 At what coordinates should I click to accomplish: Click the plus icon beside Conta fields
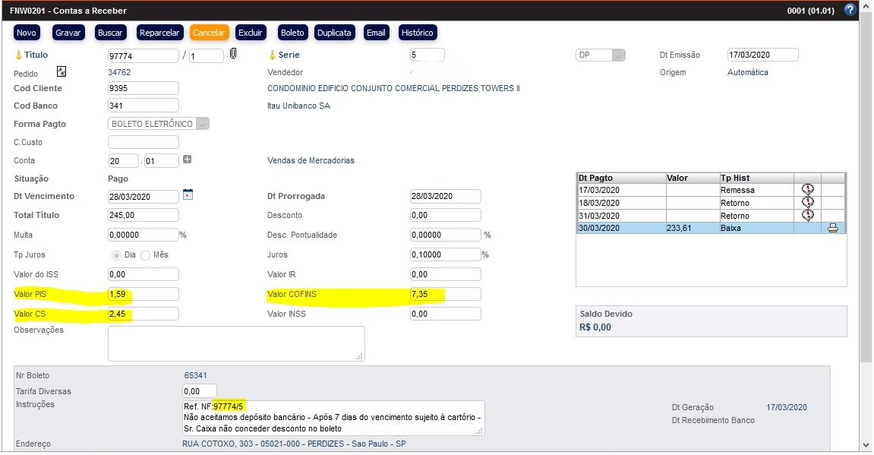click(188, 160)
